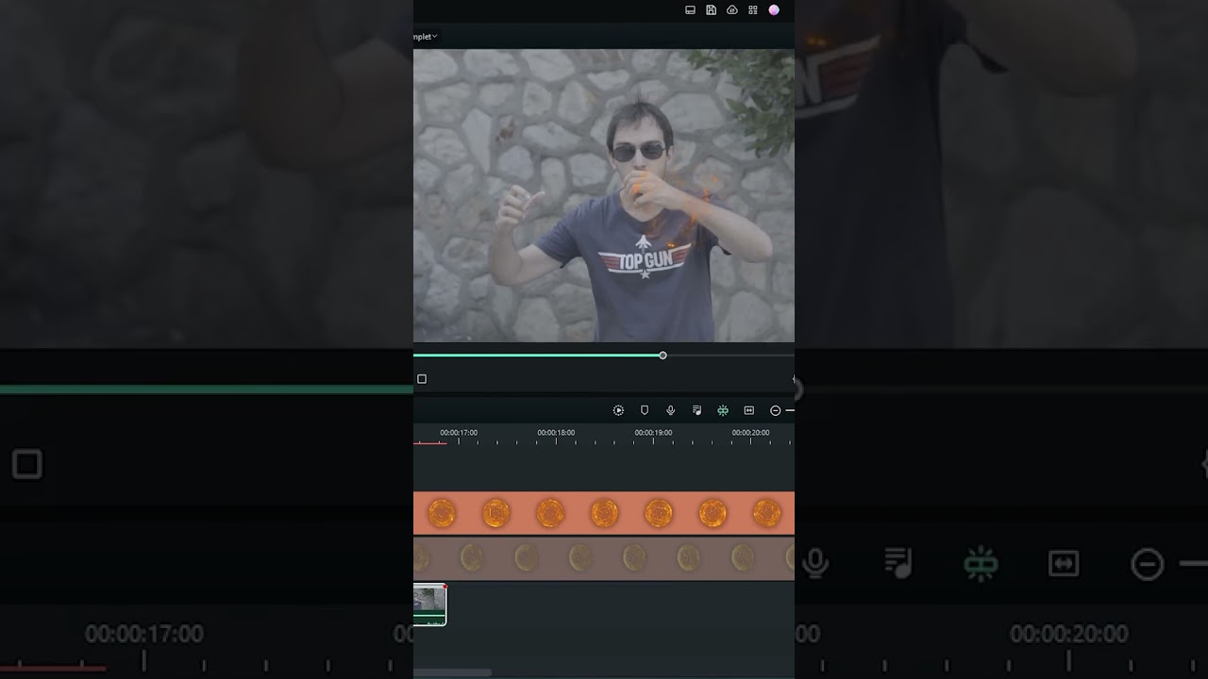Move the preview playback progress handle

(x=663, y=356)
